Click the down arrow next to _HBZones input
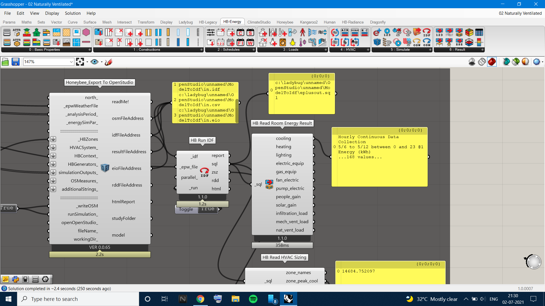Image resolution: width=545 pixels, height=306 pixels. tap(53, 139)
